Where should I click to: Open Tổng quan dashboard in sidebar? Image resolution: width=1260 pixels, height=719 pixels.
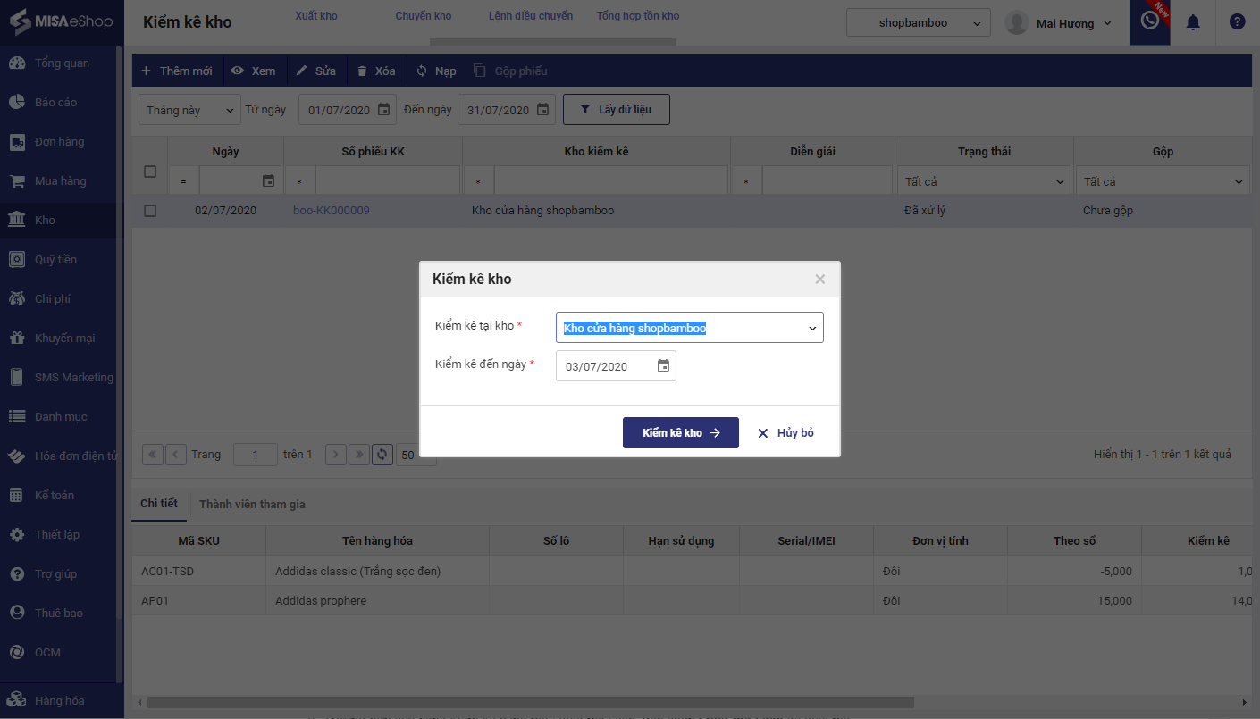tap(61, 63)
